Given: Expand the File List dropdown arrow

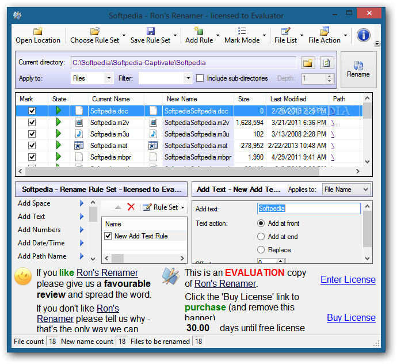Looking at the screenshot, I should click(302, 35).
